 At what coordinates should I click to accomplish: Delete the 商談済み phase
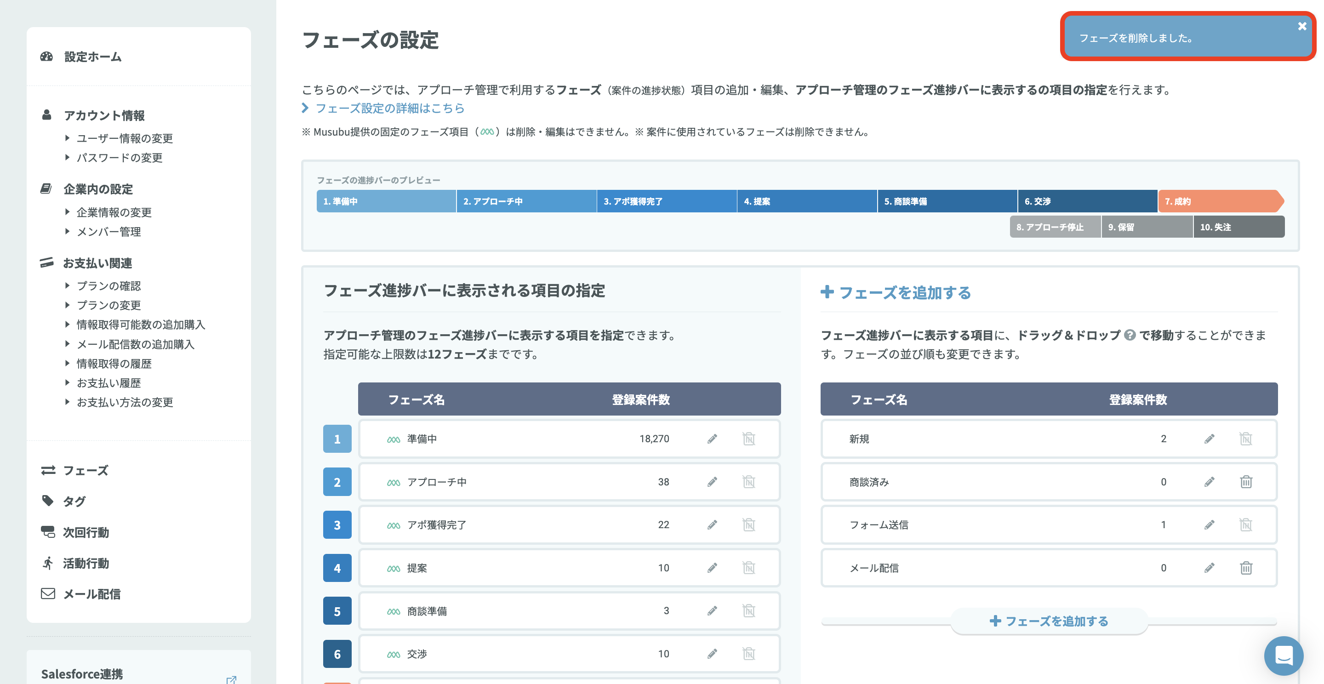coord(1246,482)
